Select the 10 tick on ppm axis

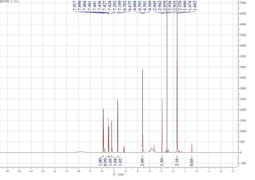78,171
